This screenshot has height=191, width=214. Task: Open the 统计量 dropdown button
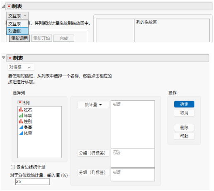pyautogui.click(x=93, y=104)
